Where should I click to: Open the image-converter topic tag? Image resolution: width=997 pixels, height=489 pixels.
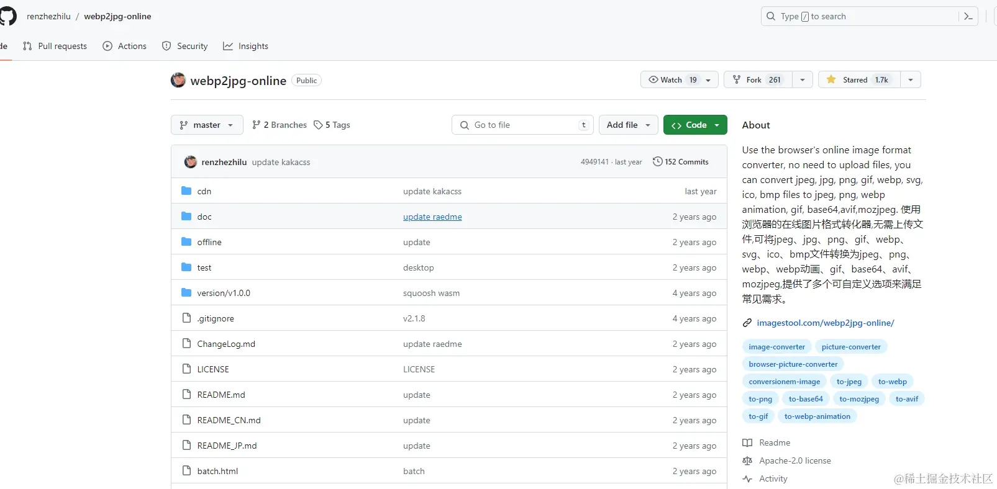tap(776, 347)
